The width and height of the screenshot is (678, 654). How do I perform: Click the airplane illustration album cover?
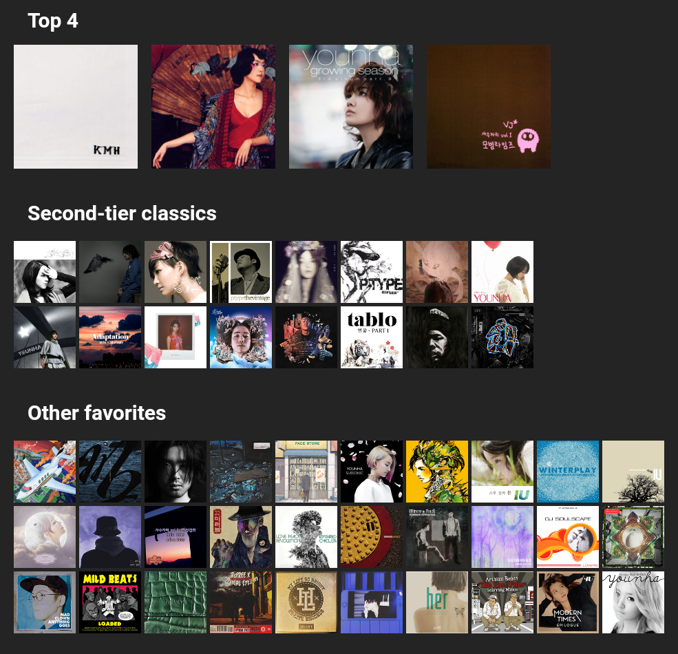tap(45, 472)
